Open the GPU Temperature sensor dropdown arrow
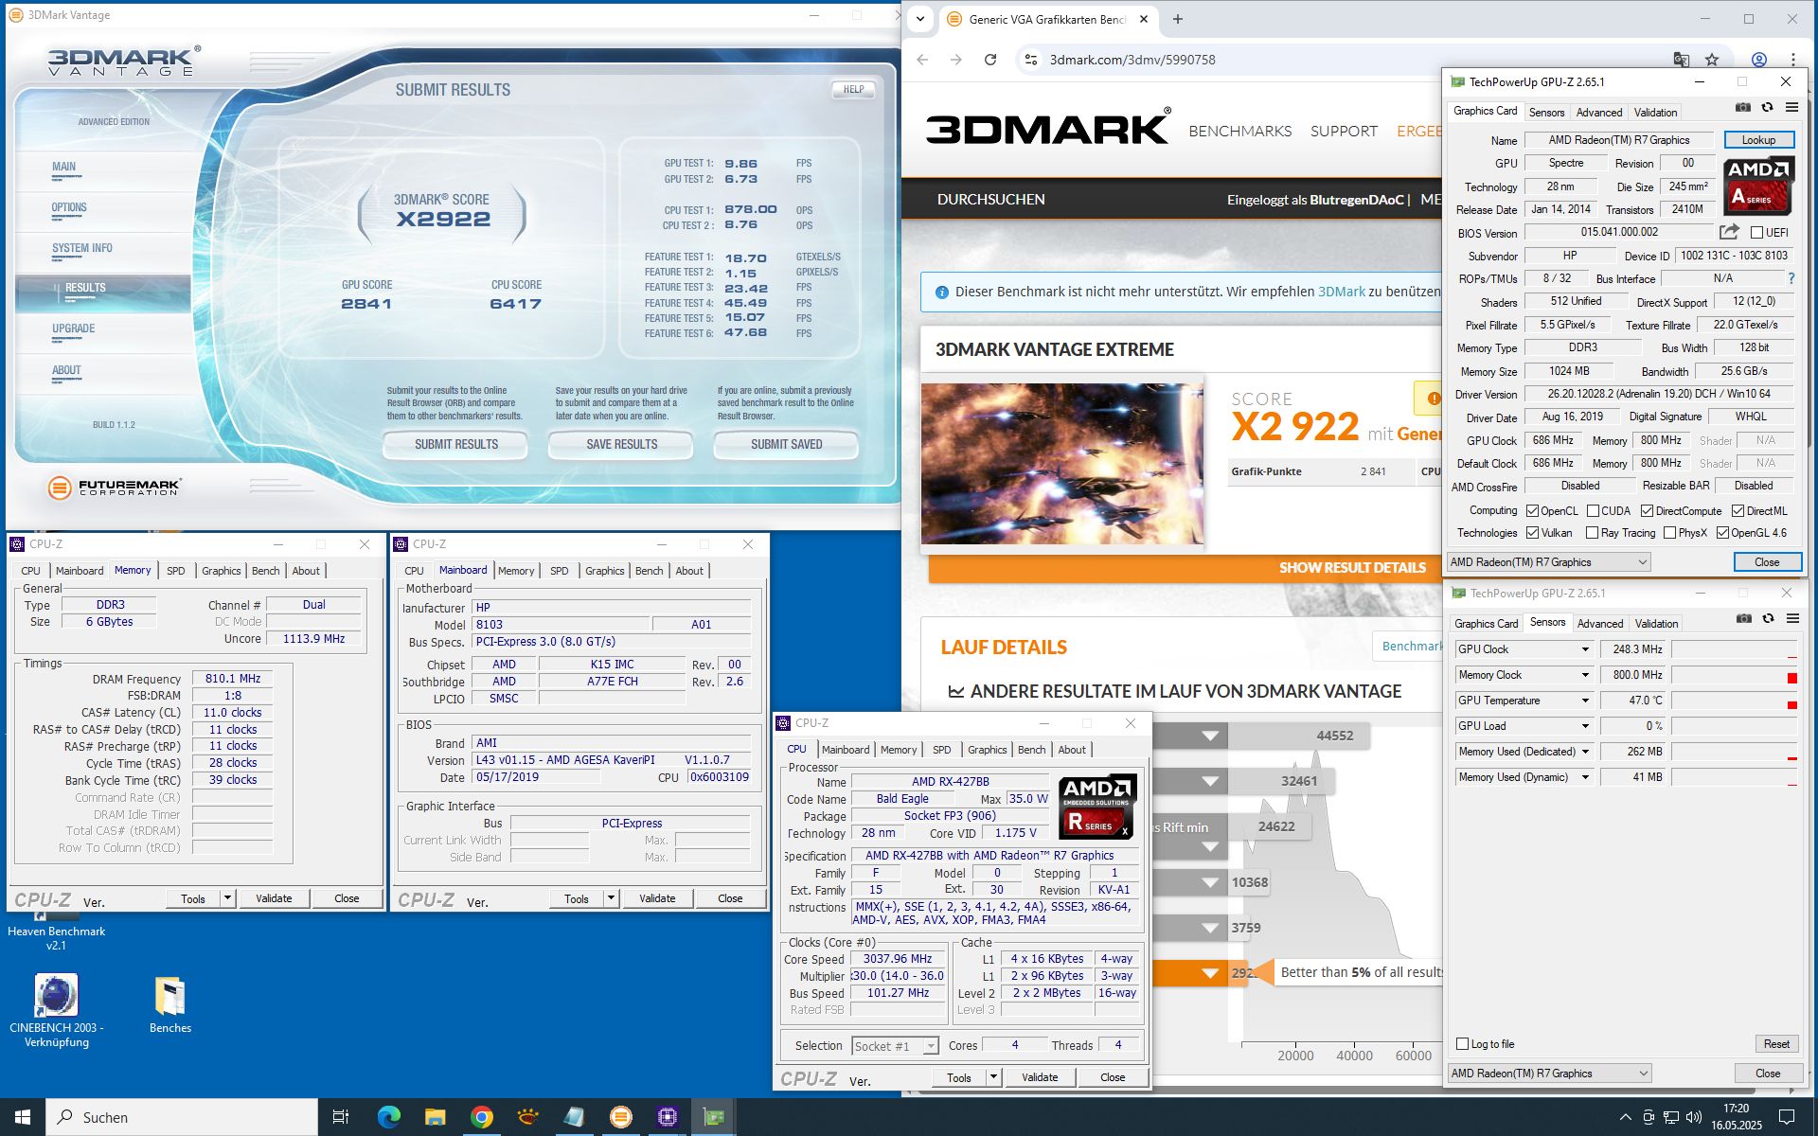The height and width of the screenshot is (1136, 1818). tap(1585, 701)
